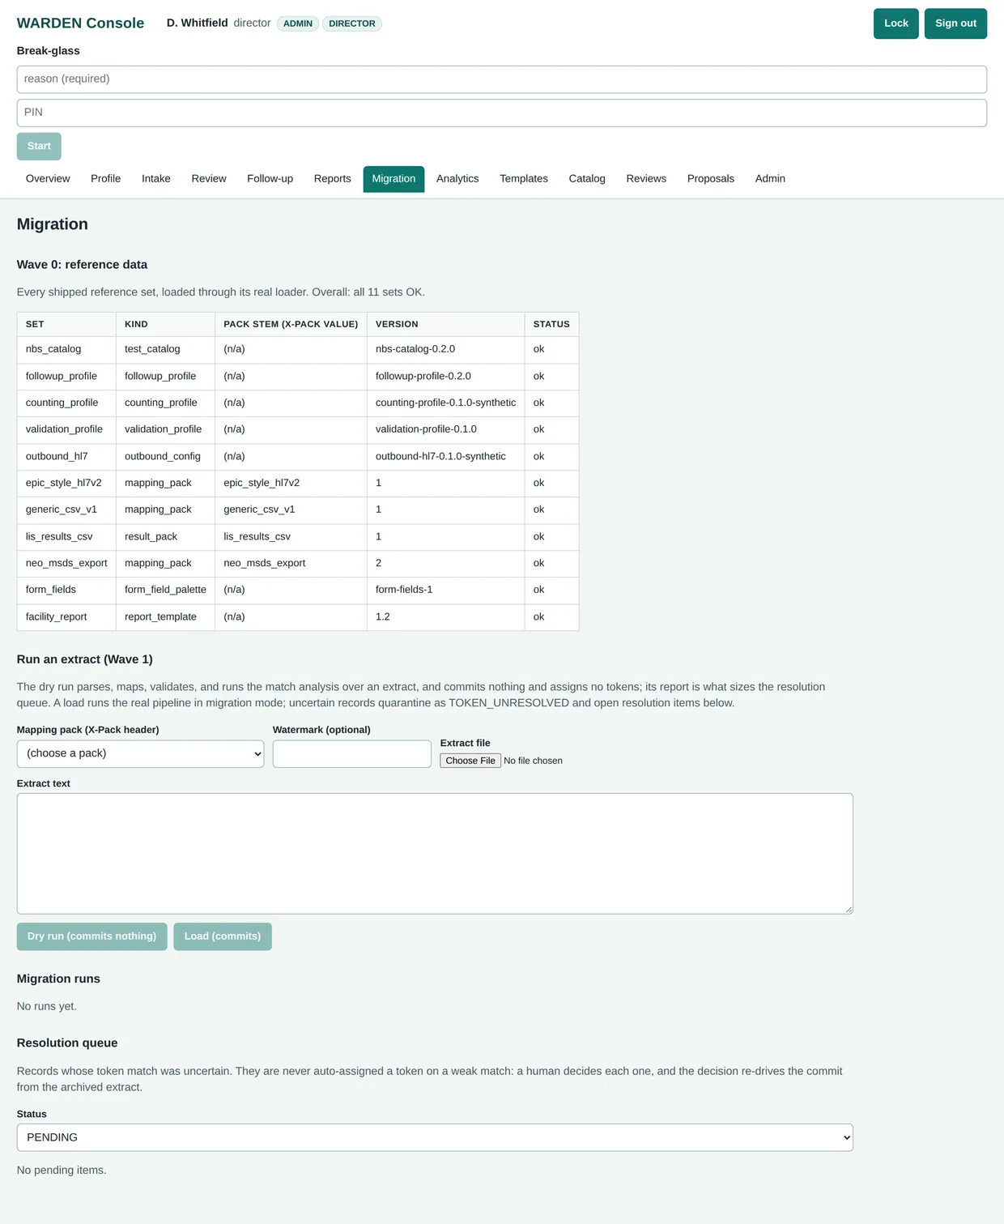Select the followup_profile set cell
This screenshot has width=1004, height=1224.
tap(66, 377)
